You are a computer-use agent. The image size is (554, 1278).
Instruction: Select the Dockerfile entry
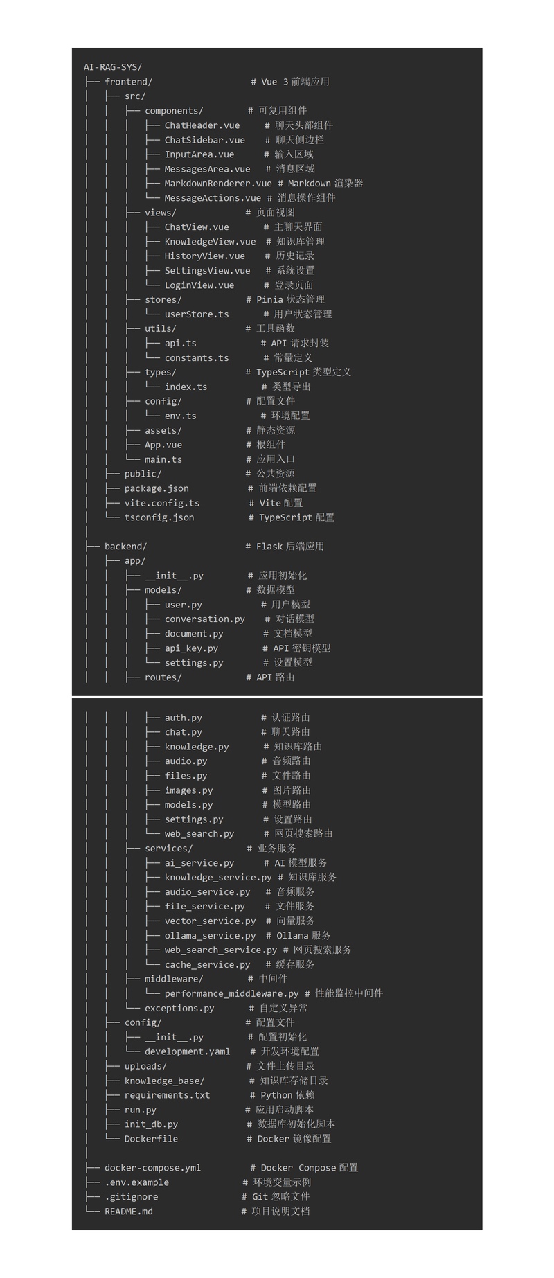coord(151,1139)
